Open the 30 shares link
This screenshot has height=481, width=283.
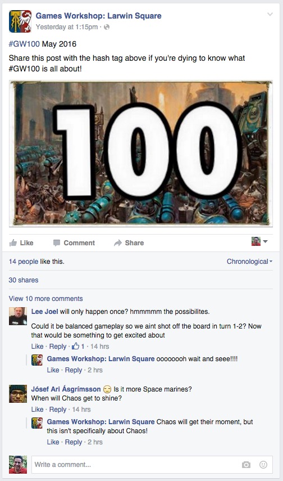(x=24, y=280)
